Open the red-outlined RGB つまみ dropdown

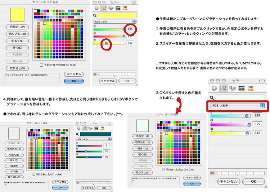point(238,106)
